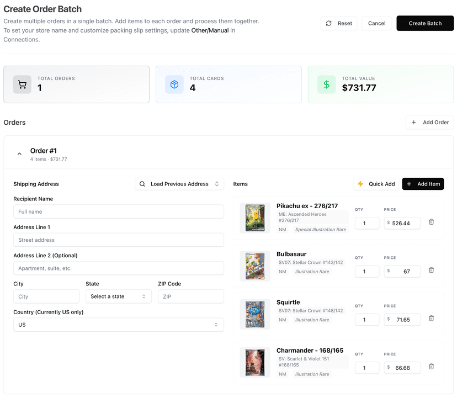This screenshot has width=457, height=398.
Task: Click the Pikachu ex card thumbnail
Action: click(254, 217)
